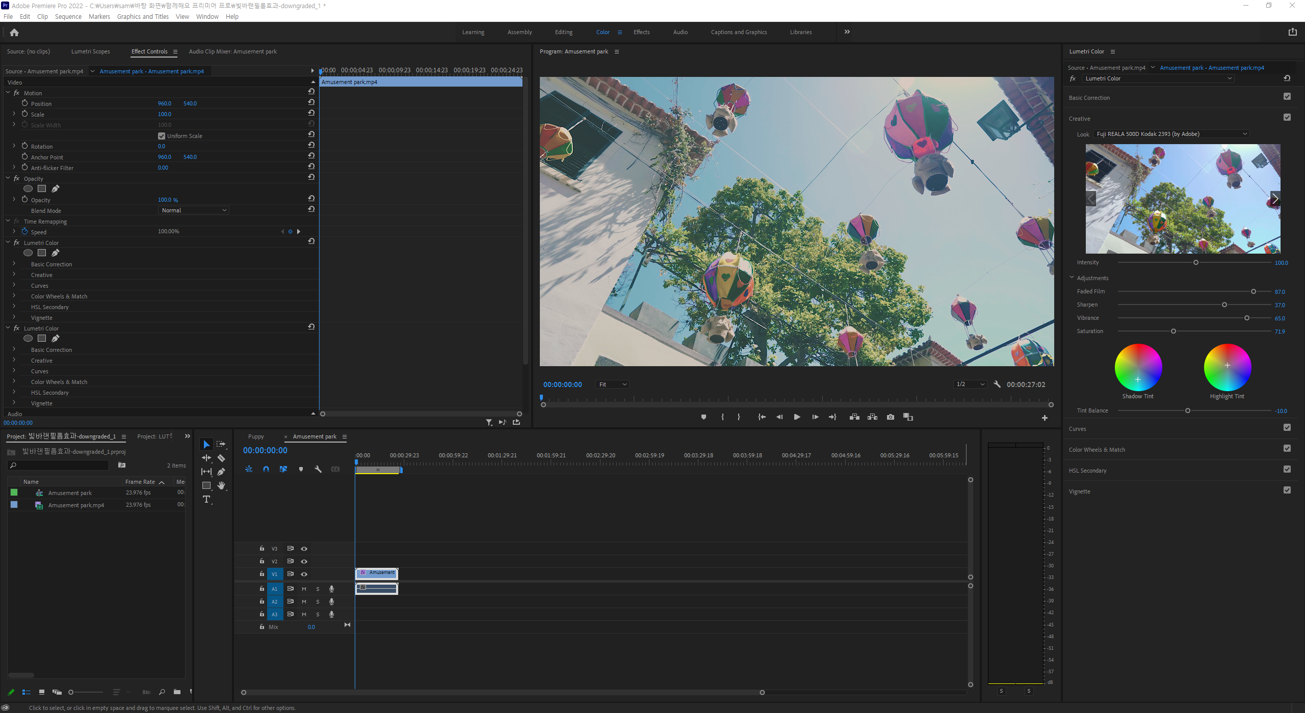
Task: Expand the Curves section under Lumetri Color
Action: click(14, 285)
